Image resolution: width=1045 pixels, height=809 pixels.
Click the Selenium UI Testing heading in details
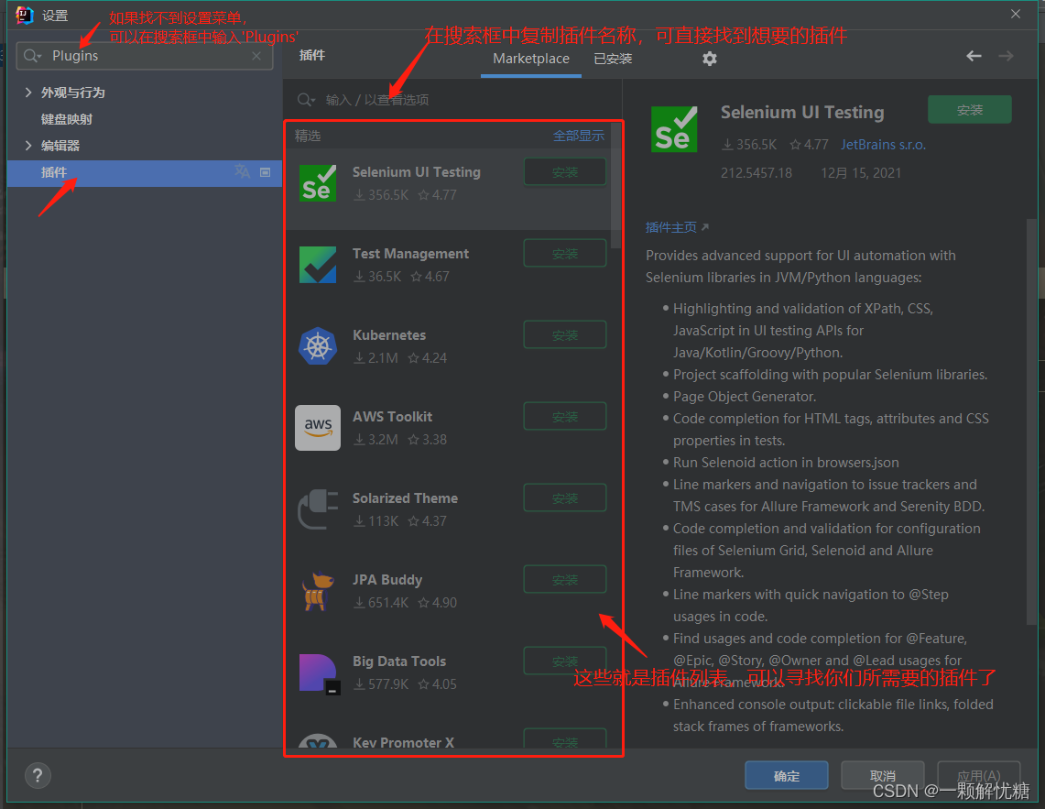pos(802,112)
